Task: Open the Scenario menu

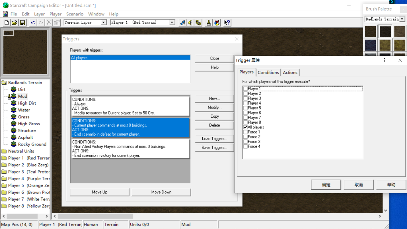Action: coord(75,14)
